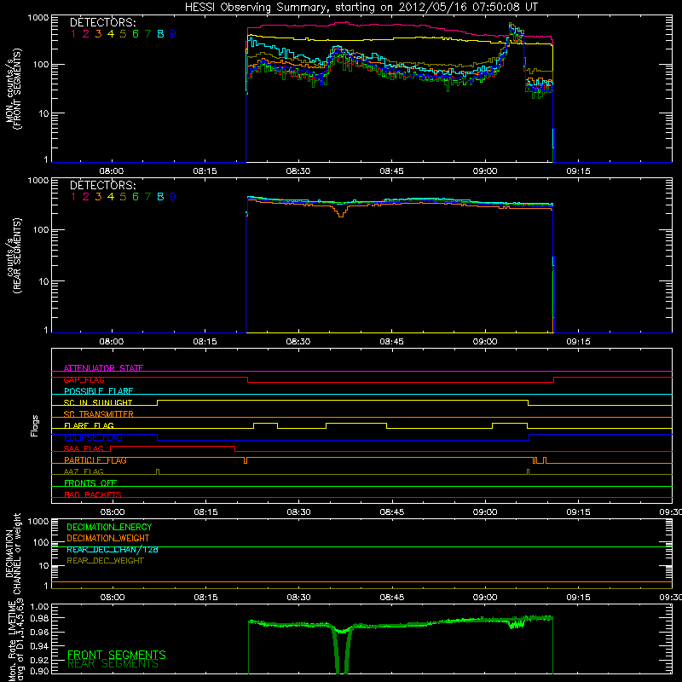The width and height of the screenshot is (682, 682).
Task: Click the AAZ_FLAG label
Action: pos(84,471)
